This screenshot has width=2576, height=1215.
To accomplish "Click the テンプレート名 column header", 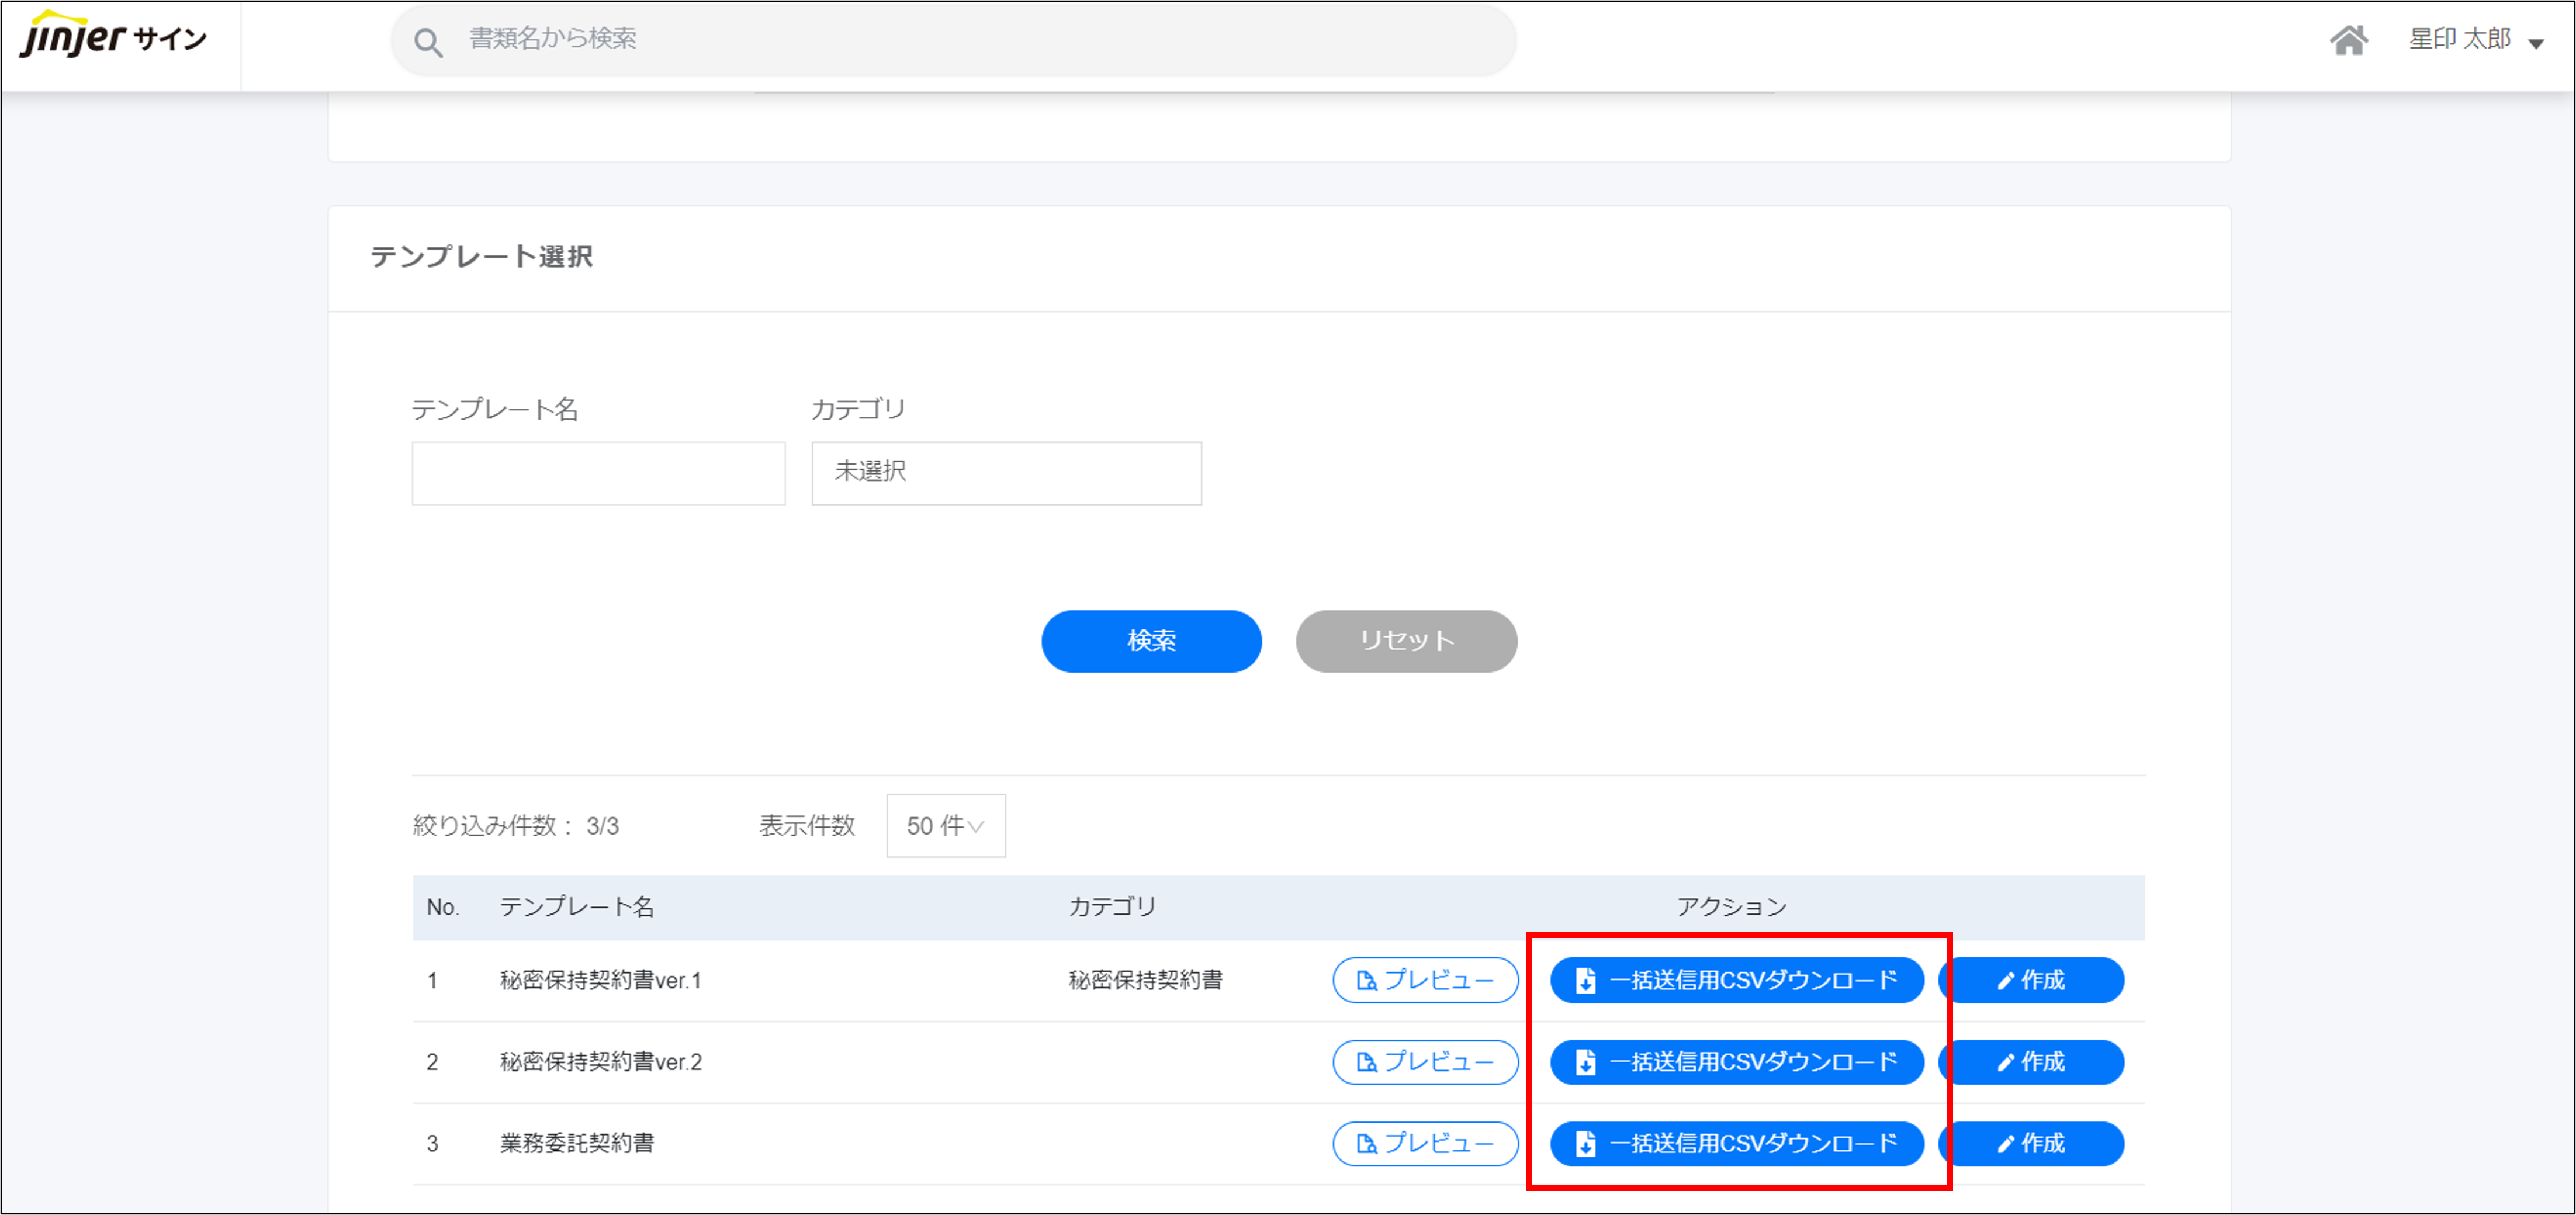I will coord(576,907).
